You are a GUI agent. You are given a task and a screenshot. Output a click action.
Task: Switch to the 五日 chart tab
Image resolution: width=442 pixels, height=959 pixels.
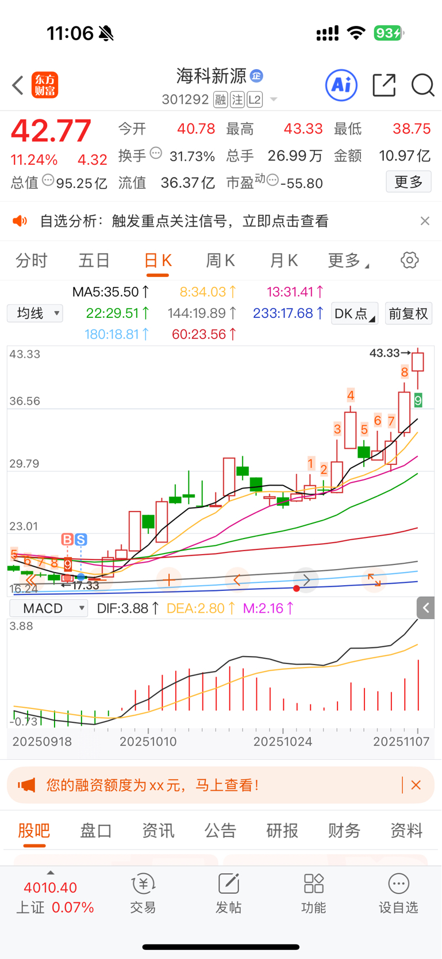click(94, 261)
